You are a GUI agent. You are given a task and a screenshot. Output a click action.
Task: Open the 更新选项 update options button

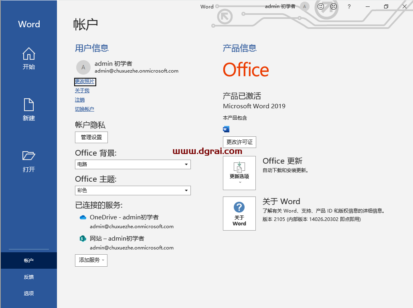point(239,173)
